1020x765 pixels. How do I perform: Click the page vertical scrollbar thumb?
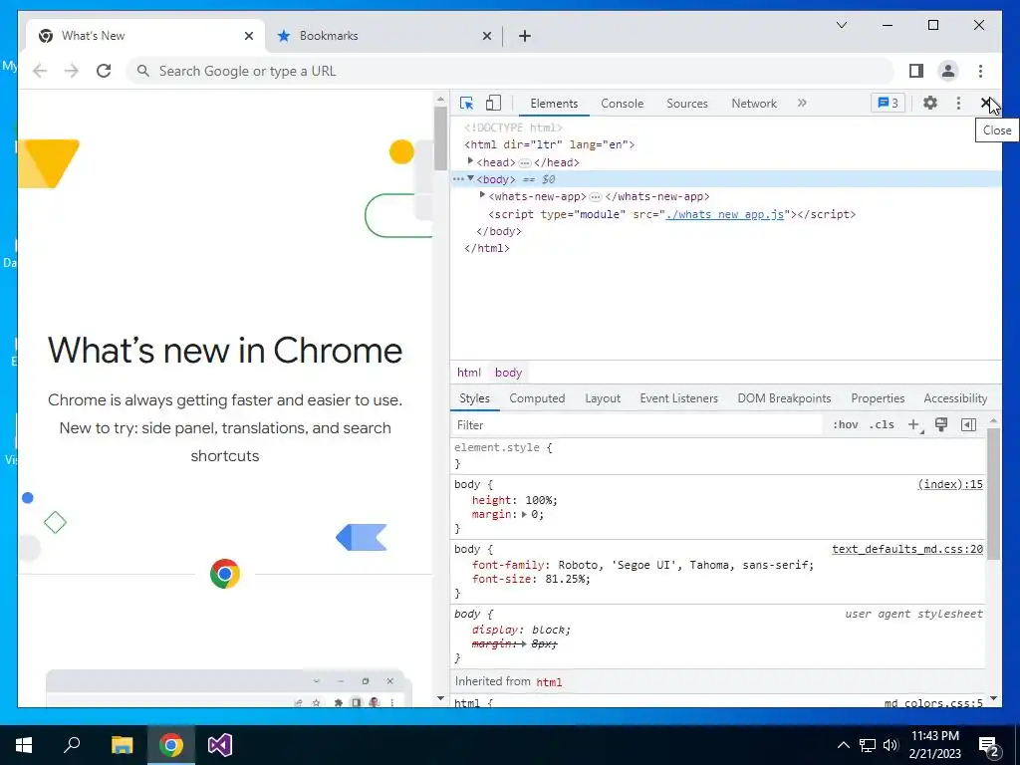coord(440,137)
